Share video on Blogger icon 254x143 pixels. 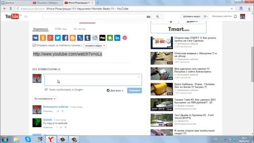pyautogui.click(x=73, y=38)
